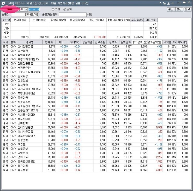Viewport: 193px width, 191px height.
Task: Select the 항천정보 stock row
Action: point(95,81)
